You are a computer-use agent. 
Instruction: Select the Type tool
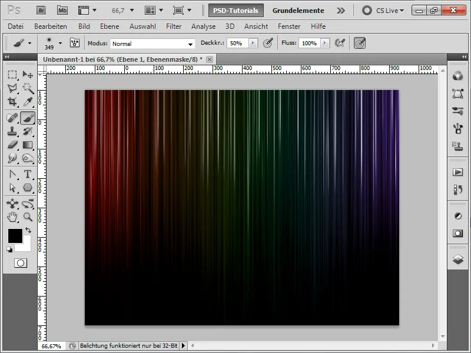28,174
